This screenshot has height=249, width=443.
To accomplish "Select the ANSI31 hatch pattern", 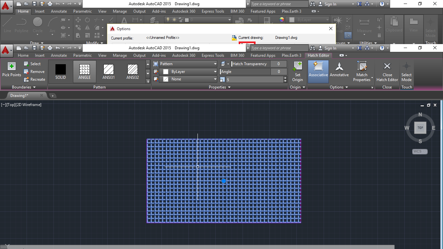I will [x=108, y=70].
